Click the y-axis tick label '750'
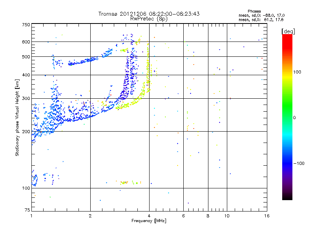 coord(26,25)
